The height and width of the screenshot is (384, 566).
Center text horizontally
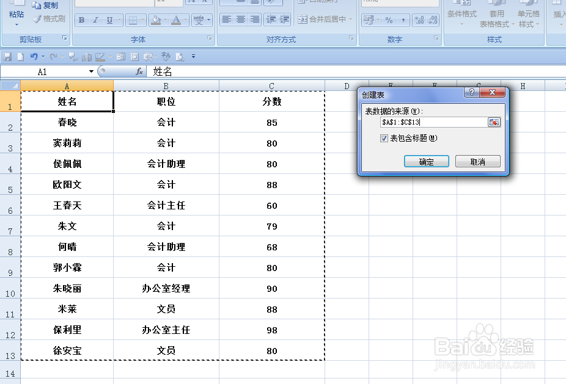pyautogui.click(x=240, y=19)
